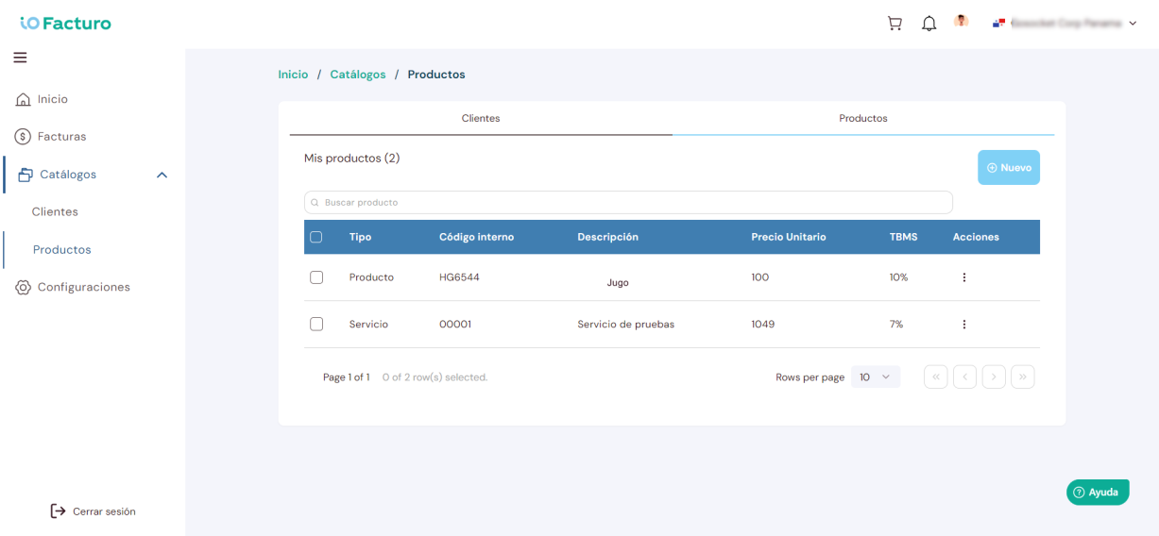Open actions menu for Servicio de pruebas
This screenshot has height=536, width=1159.
(964, 325)
